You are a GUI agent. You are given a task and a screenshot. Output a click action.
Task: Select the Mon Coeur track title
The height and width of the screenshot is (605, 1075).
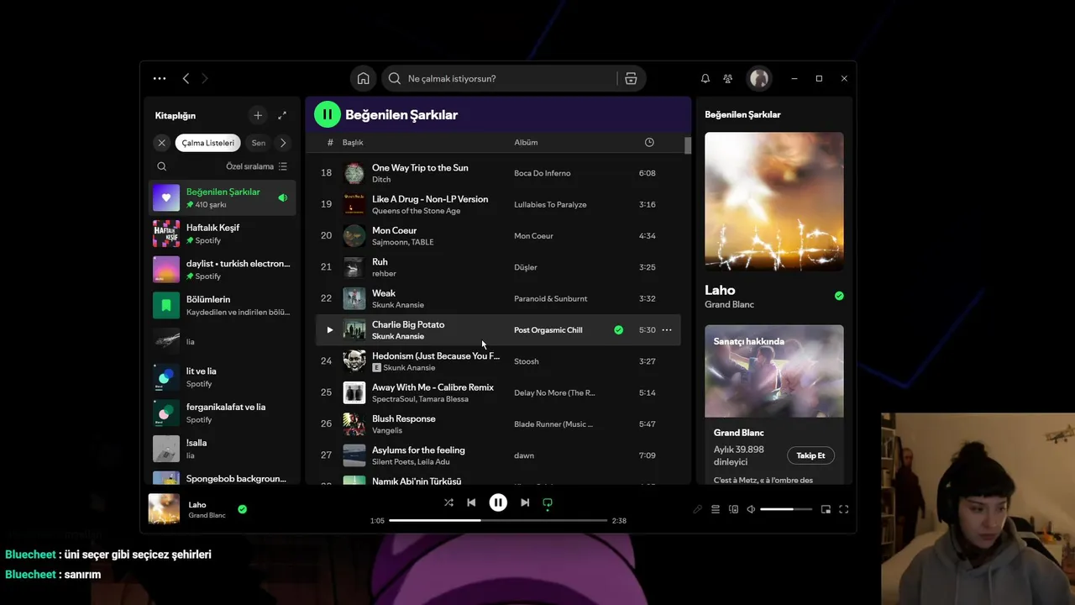395,230
